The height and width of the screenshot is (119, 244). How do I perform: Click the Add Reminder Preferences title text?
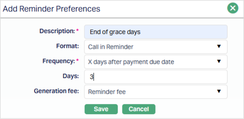[x=52, y=9]
